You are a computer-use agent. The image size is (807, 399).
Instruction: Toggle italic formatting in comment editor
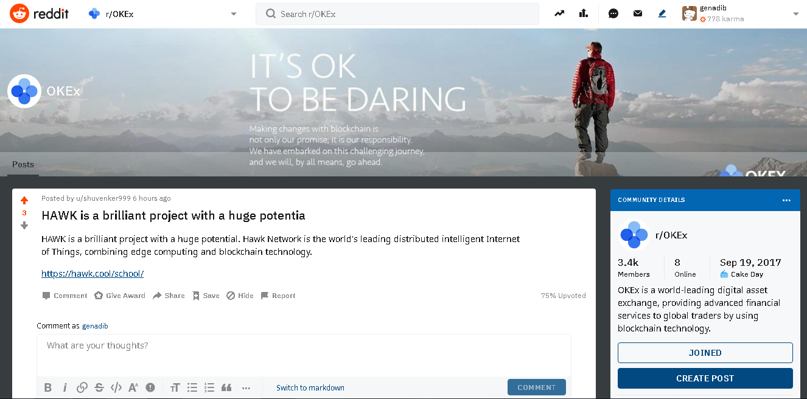point(65,387)
